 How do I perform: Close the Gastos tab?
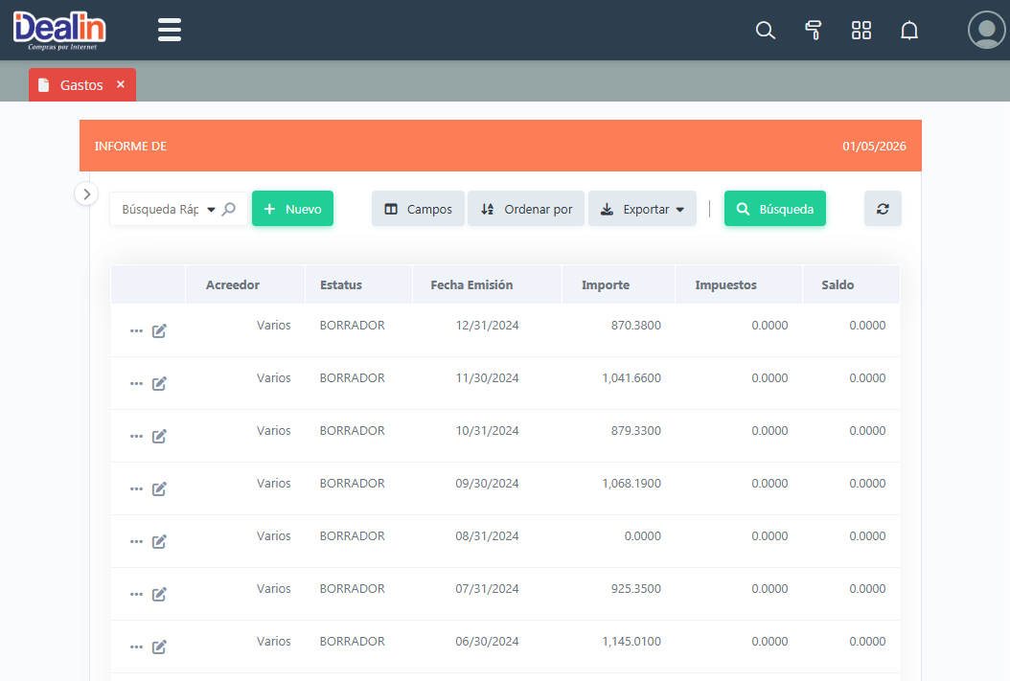click(121, 84)
